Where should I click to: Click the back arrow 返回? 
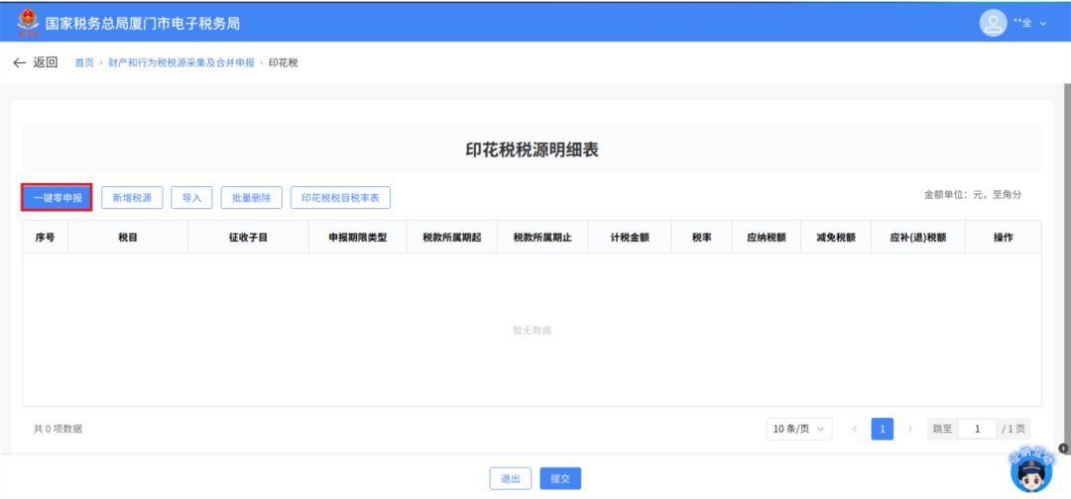36,62
